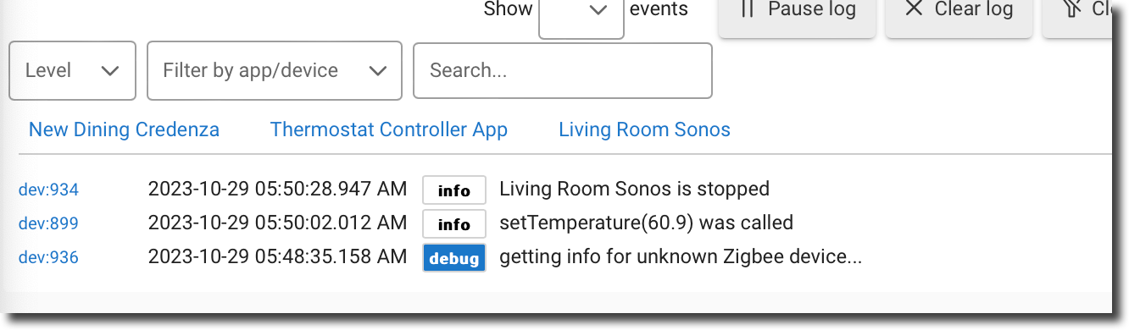
Task: Open the dev:934 device link
Action: click(x=48, y=190)
